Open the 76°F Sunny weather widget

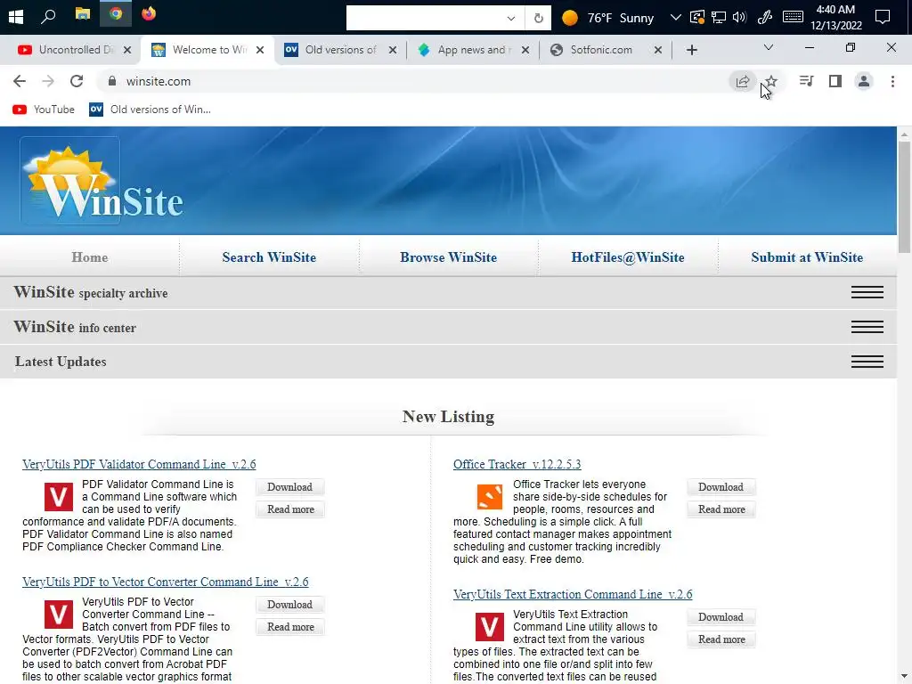point(608,18)
